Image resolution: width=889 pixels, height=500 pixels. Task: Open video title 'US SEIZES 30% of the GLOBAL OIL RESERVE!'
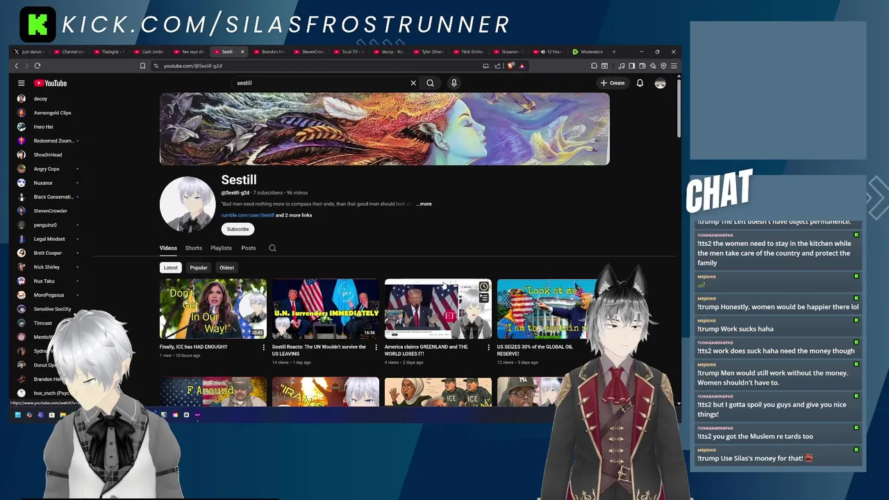[x=535, y=350]
